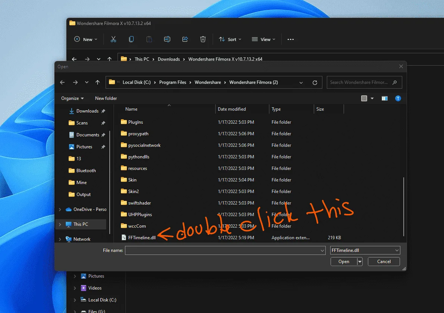Open the change view dropdown arrow
Screen dimensions: 444x313
pos(372,98)
